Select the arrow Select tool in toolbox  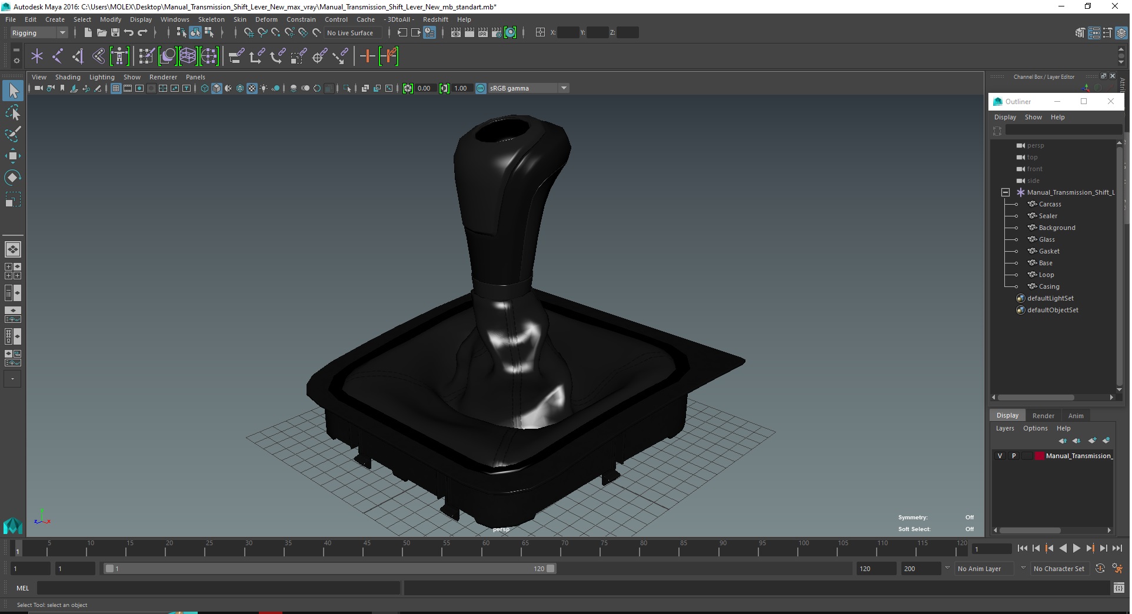tap(13, 91)
